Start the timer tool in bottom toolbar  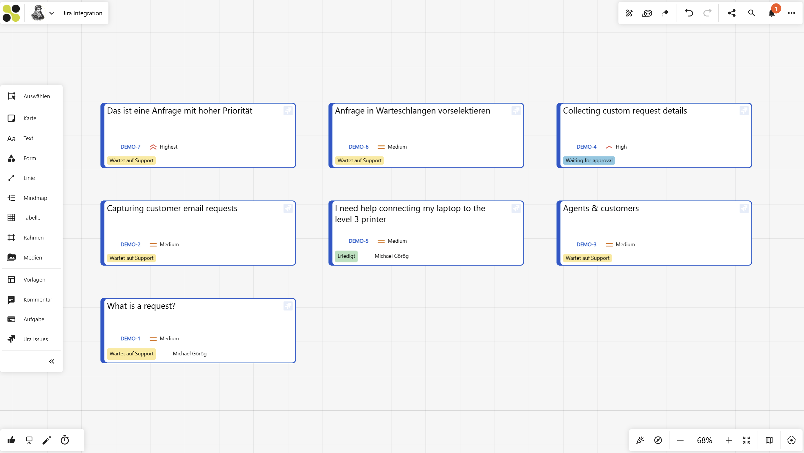pos(65,440)
